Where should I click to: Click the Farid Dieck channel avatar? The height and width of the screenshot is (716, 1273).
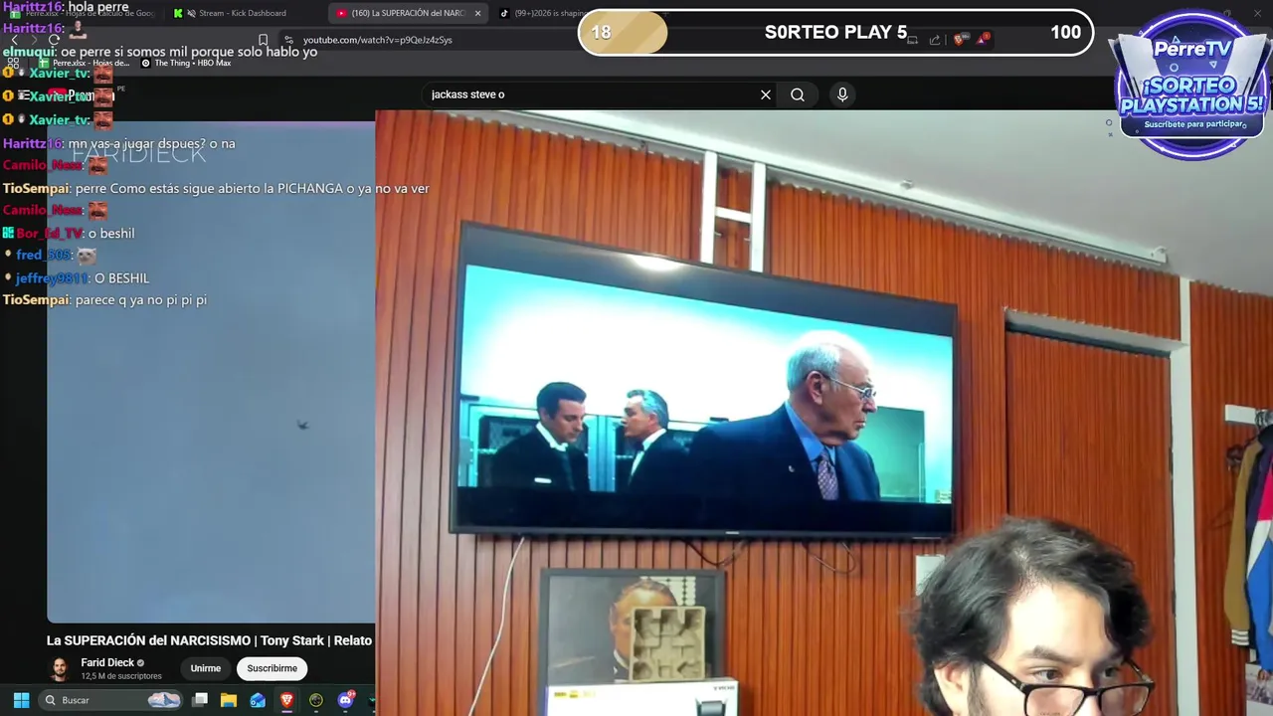tap(61, 668)
